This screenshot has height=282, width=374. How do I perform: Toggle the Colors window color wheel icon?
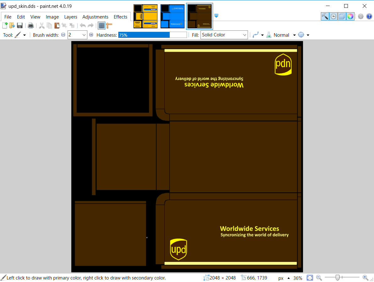click(x=350, y=16)
